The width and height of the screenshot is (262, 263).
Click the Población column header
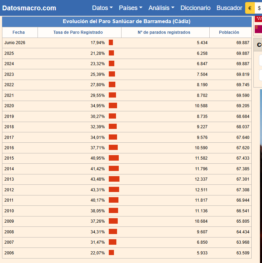(229, 32)
